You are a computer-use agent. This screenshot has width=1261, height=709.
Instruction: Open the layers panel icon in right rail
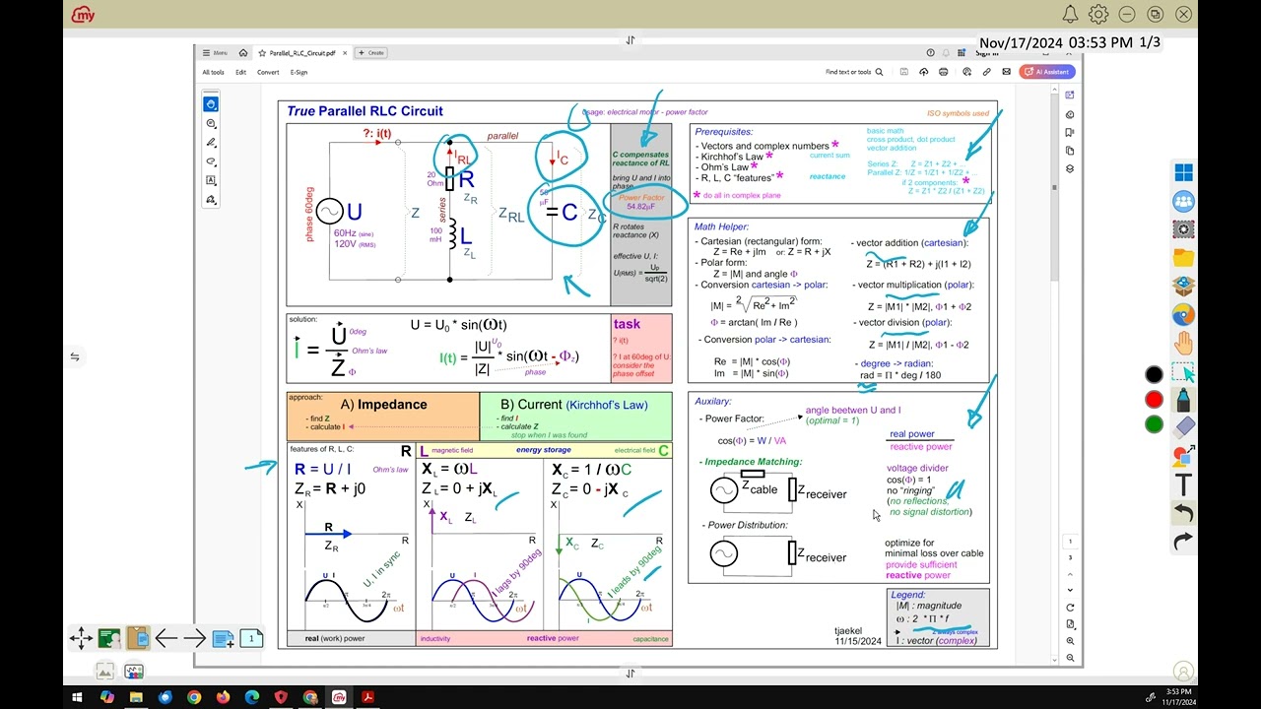[1070, 169]
